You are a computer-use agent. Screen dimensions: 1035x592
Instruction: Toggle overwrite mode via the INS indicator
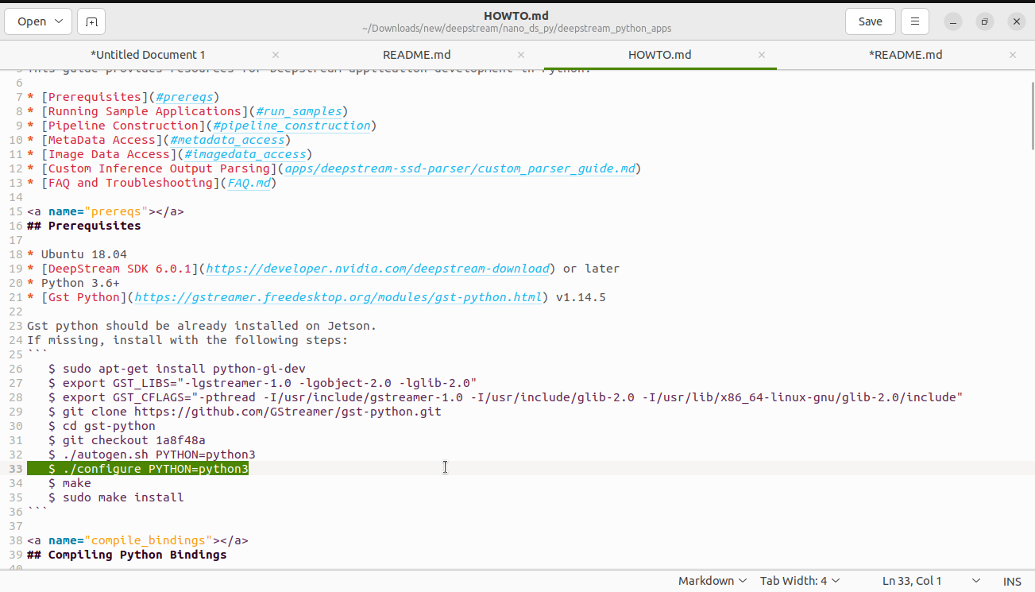1012,580
